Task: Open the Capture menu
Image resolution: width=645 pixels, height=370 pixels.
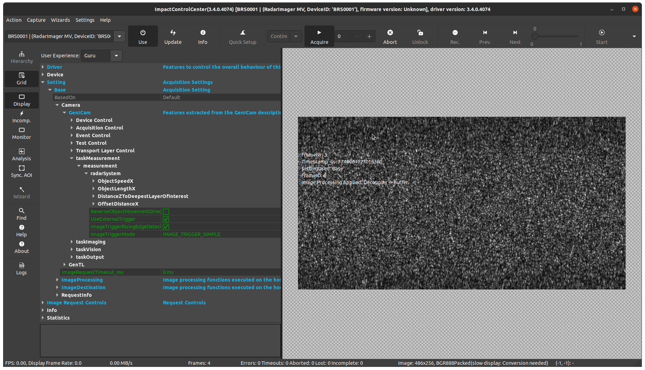Action: pos(36,20)
